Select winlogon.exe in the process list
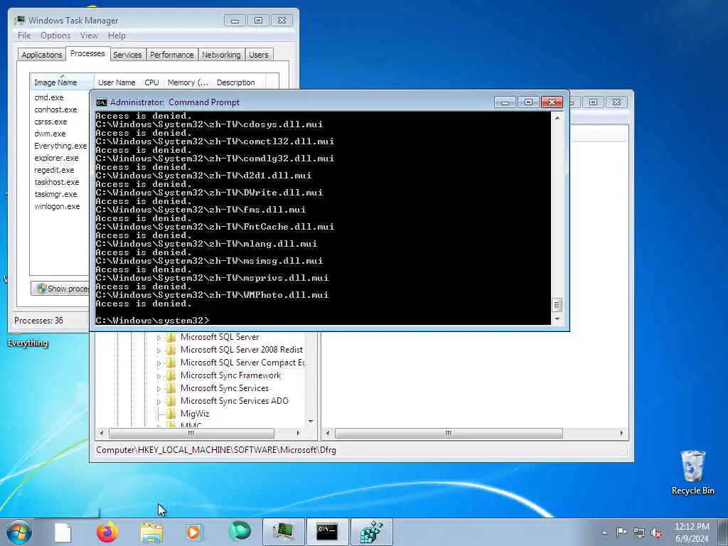The image size is (728, 546). click(57, 206)
